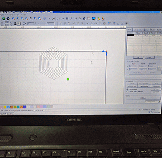Viewport: 162px width, 158px height.
Task: Click the Process NO input field
Action: [x=51, y=24]
